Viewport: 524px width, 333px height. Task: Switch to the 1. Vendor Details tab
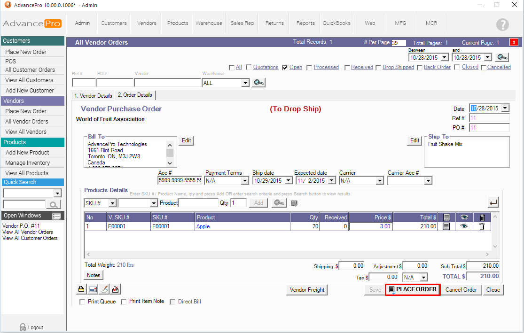click(93, 95)
